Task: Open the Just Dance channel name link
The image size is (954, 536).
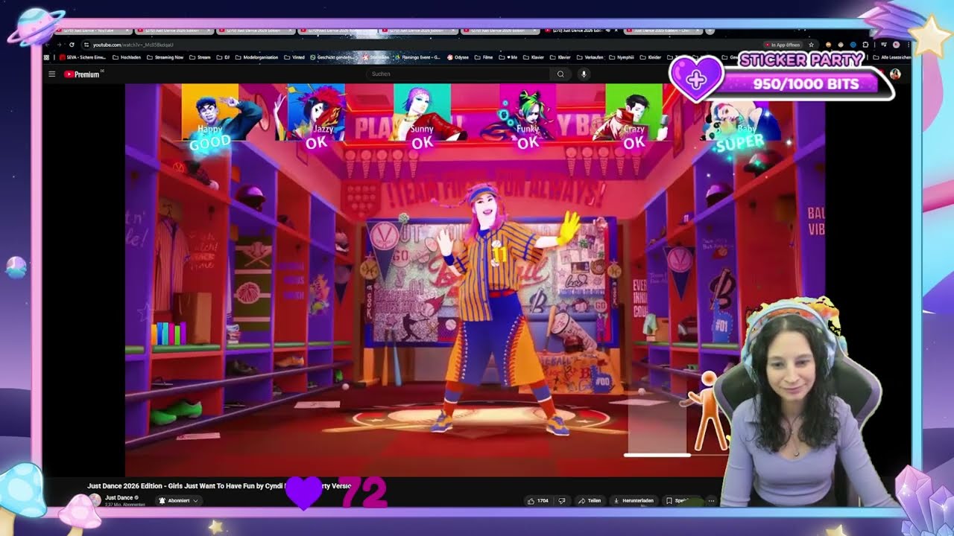Action: pyautogui.click(x=119, y=497)
